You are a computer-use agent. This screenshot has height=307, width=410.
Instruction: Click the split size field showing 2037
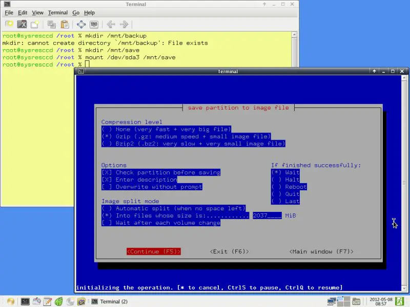[x=266, y=215]
